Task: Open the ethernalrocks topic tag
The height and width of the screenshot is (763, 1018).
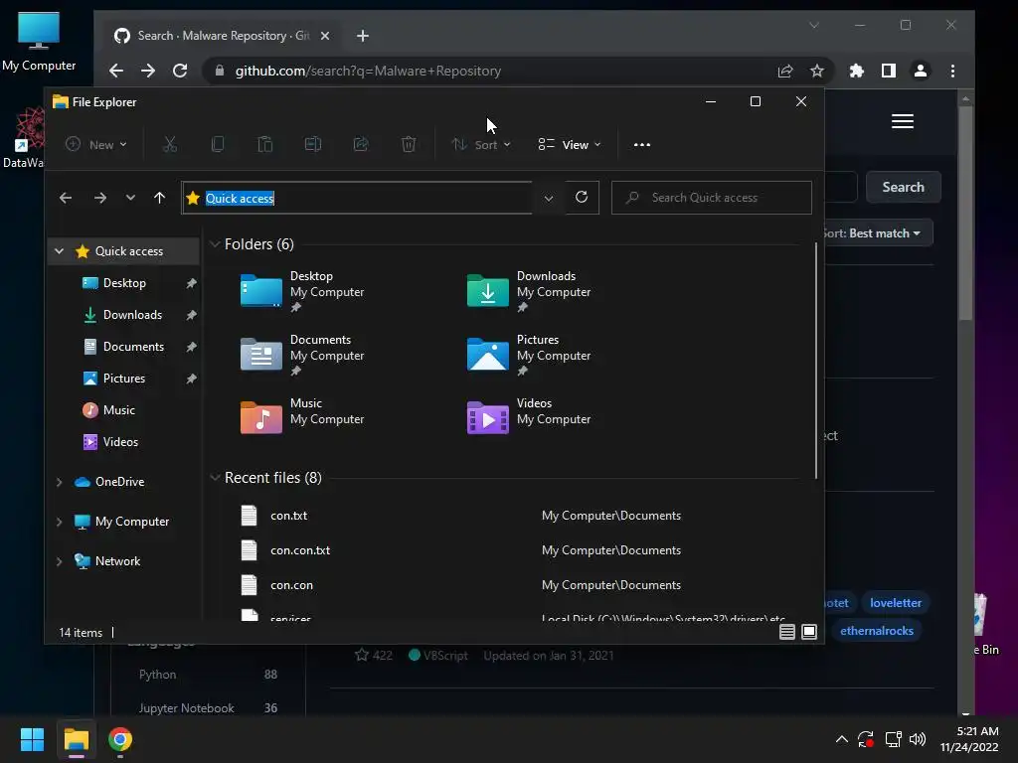Action: 877,631
